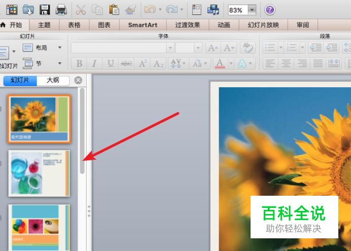
Task: Expand the 布局 dropdown arrow
Action: (x=60, y=48)
